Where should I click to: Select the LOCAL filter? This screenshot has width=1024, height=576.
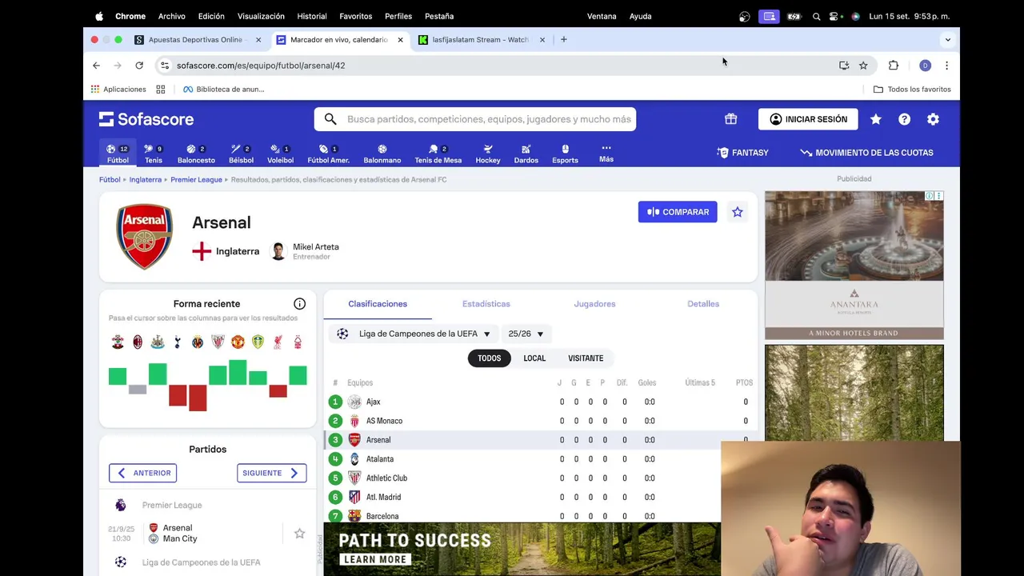pos(534,358)
